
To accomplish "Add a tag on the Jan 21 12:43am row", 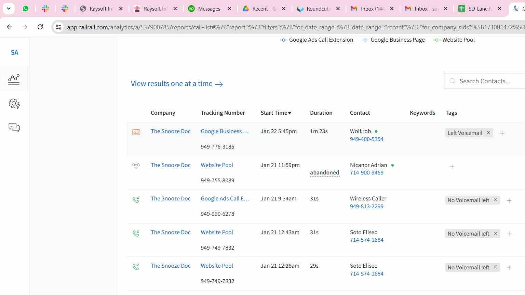I will point(509,234).
